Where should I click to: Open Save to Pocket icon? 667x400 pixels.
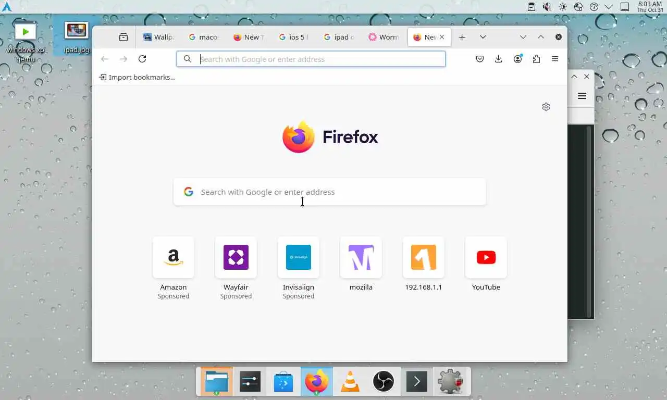click(480, 59)
